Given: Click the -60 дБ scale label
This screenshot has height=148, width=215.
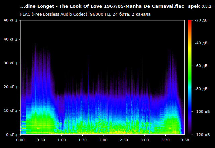Looking at the screenshot, I should [201, 66].
